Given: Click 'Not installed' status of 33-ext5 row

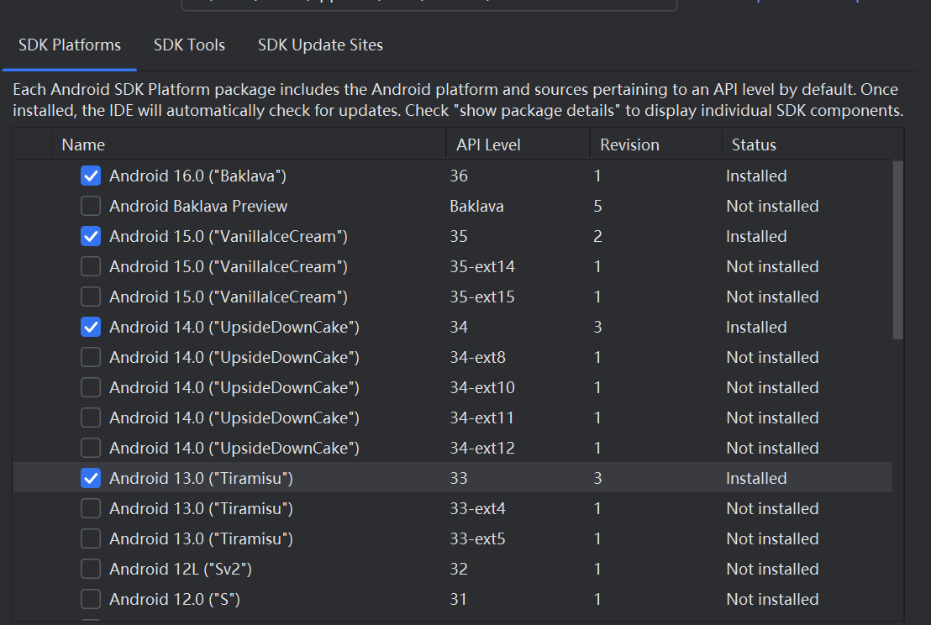Looking at the screenshot, I should pyautogui.click(x=772, y=539).
